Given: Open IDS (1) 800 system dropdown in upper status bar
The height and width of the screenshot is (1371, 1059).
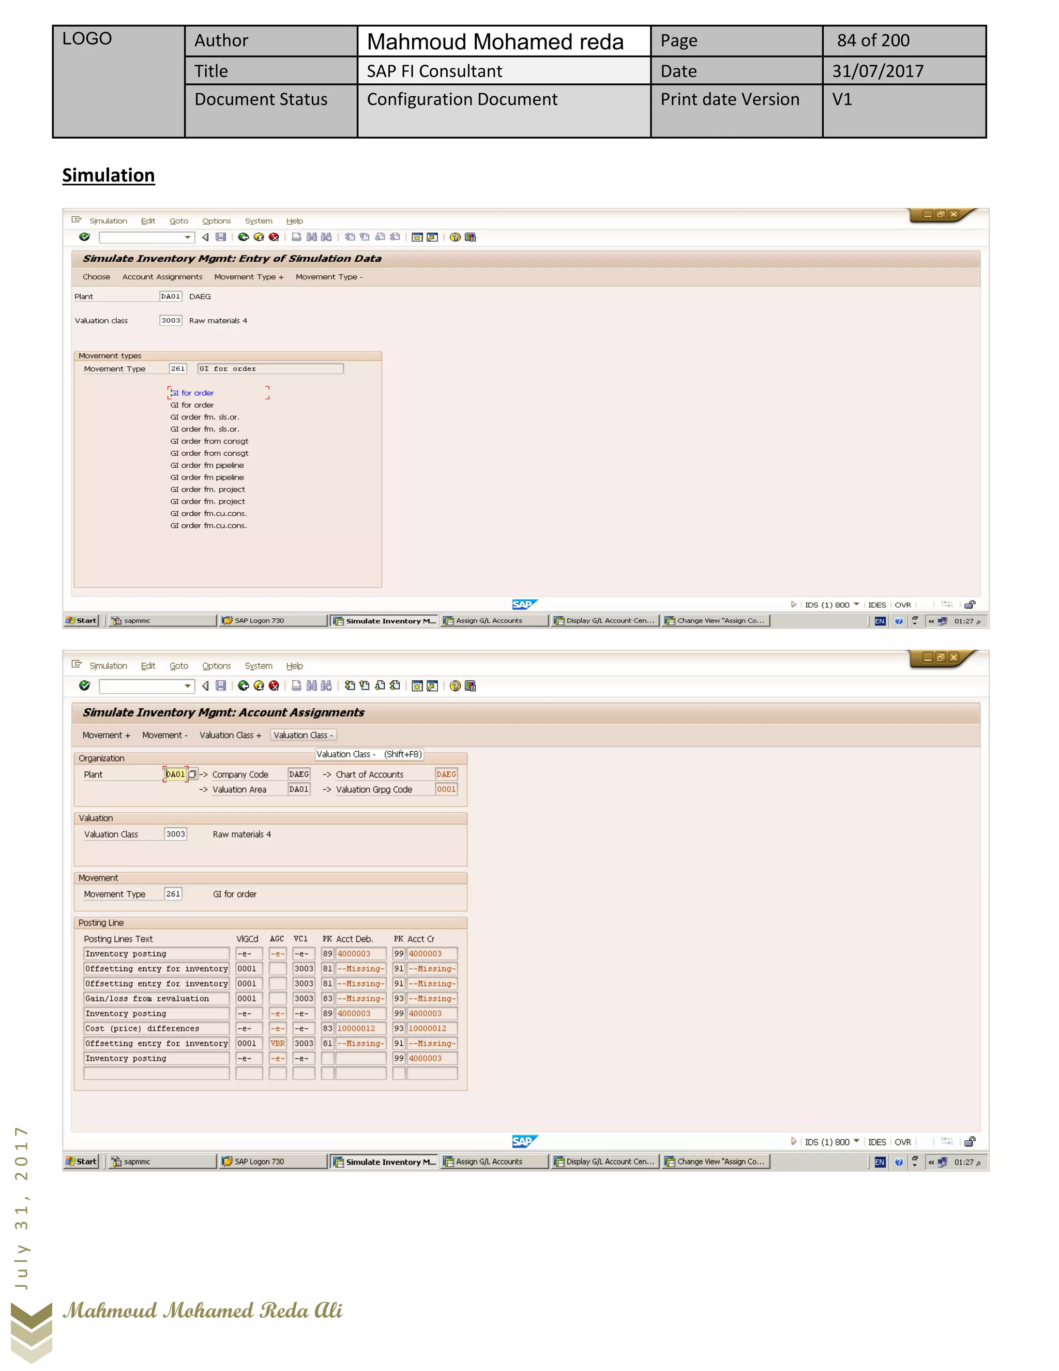Looking at the screenshot, I should [x=856, y=604].
